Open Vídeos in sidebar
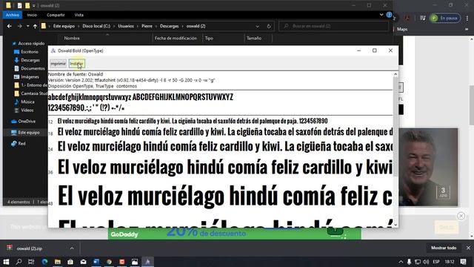Viewport: 474px width, 267px height. (x=27, y=111)
